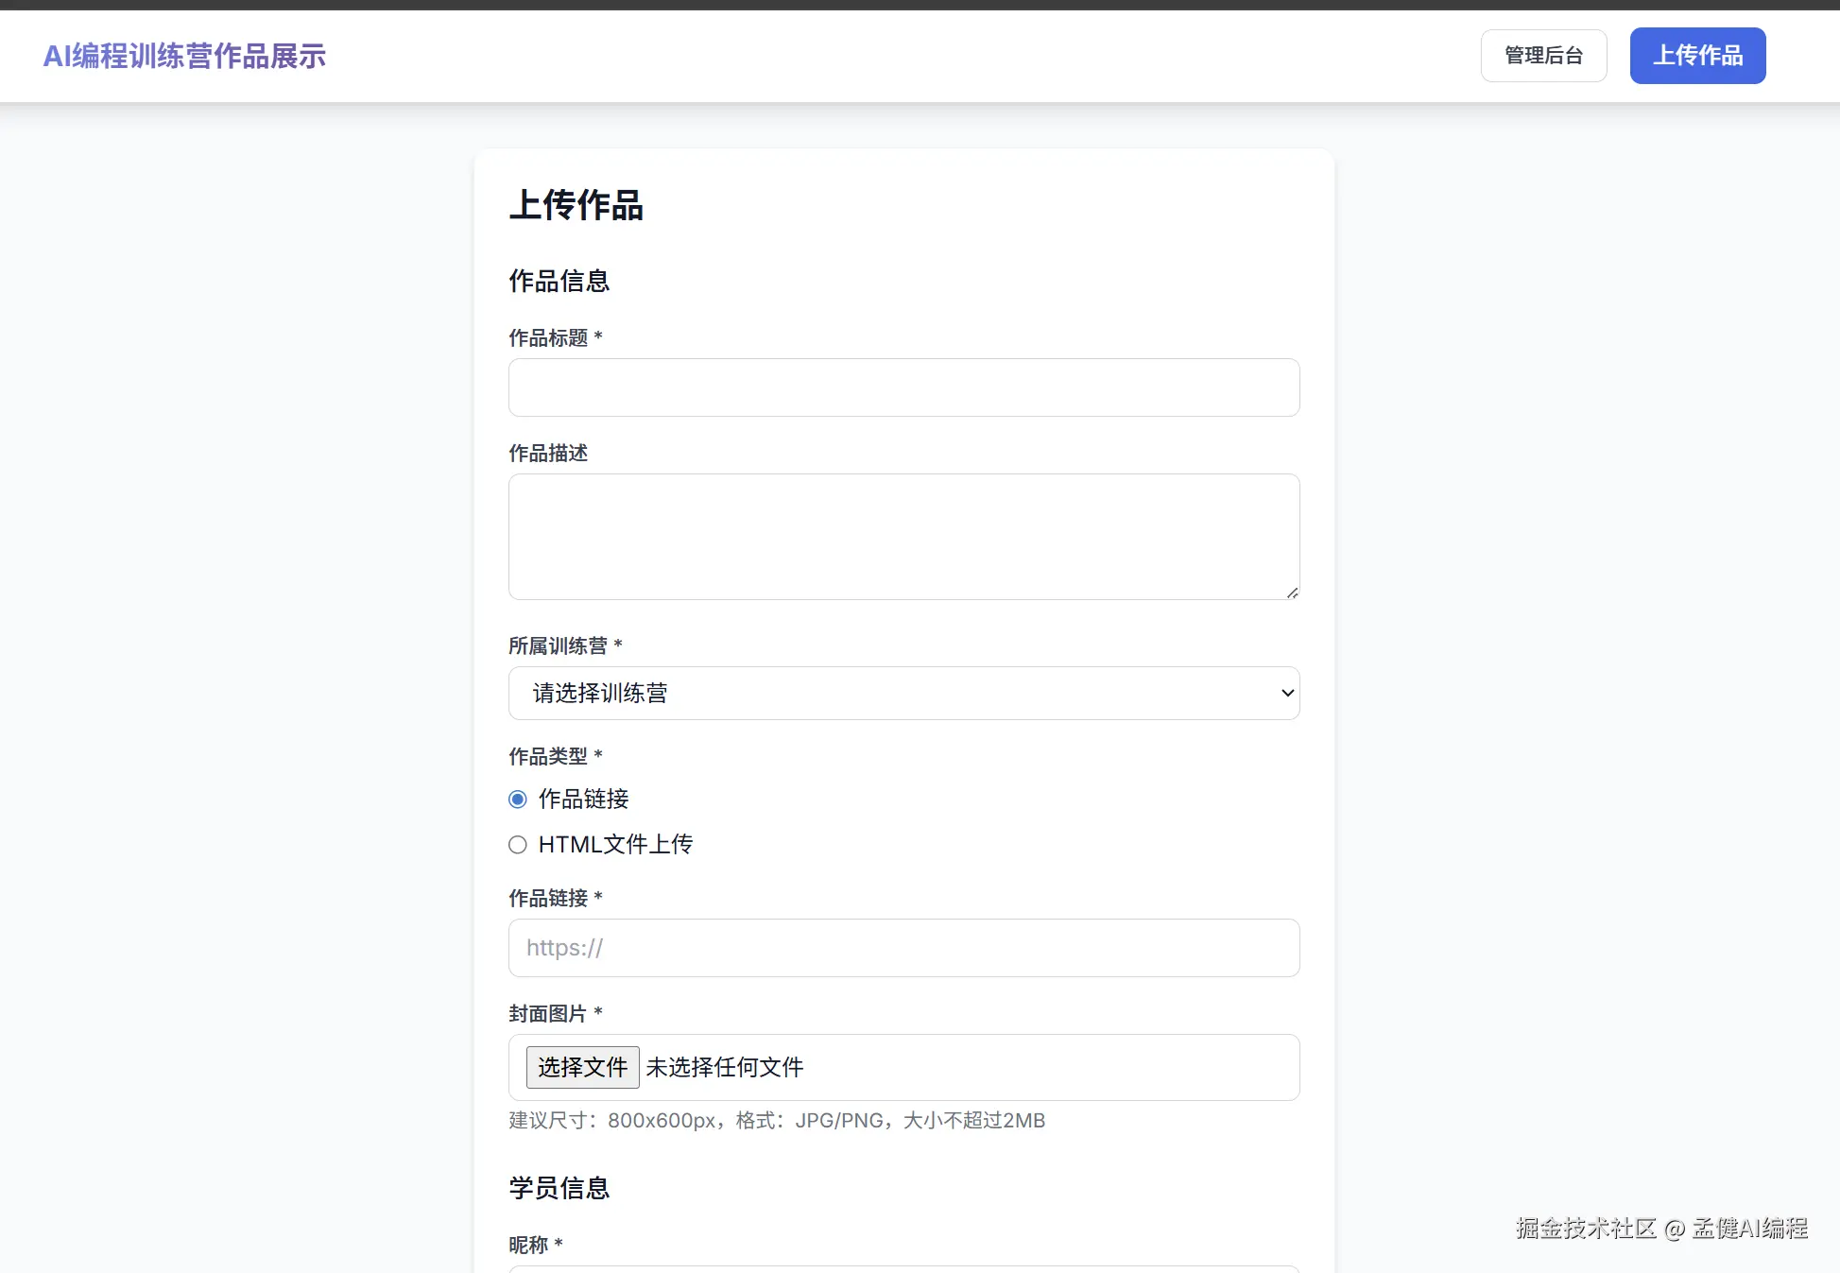The width and height of the screenshot is (1840, 1273).
Task: Click the 昵称 field label
Action: tap(528, 1245)
